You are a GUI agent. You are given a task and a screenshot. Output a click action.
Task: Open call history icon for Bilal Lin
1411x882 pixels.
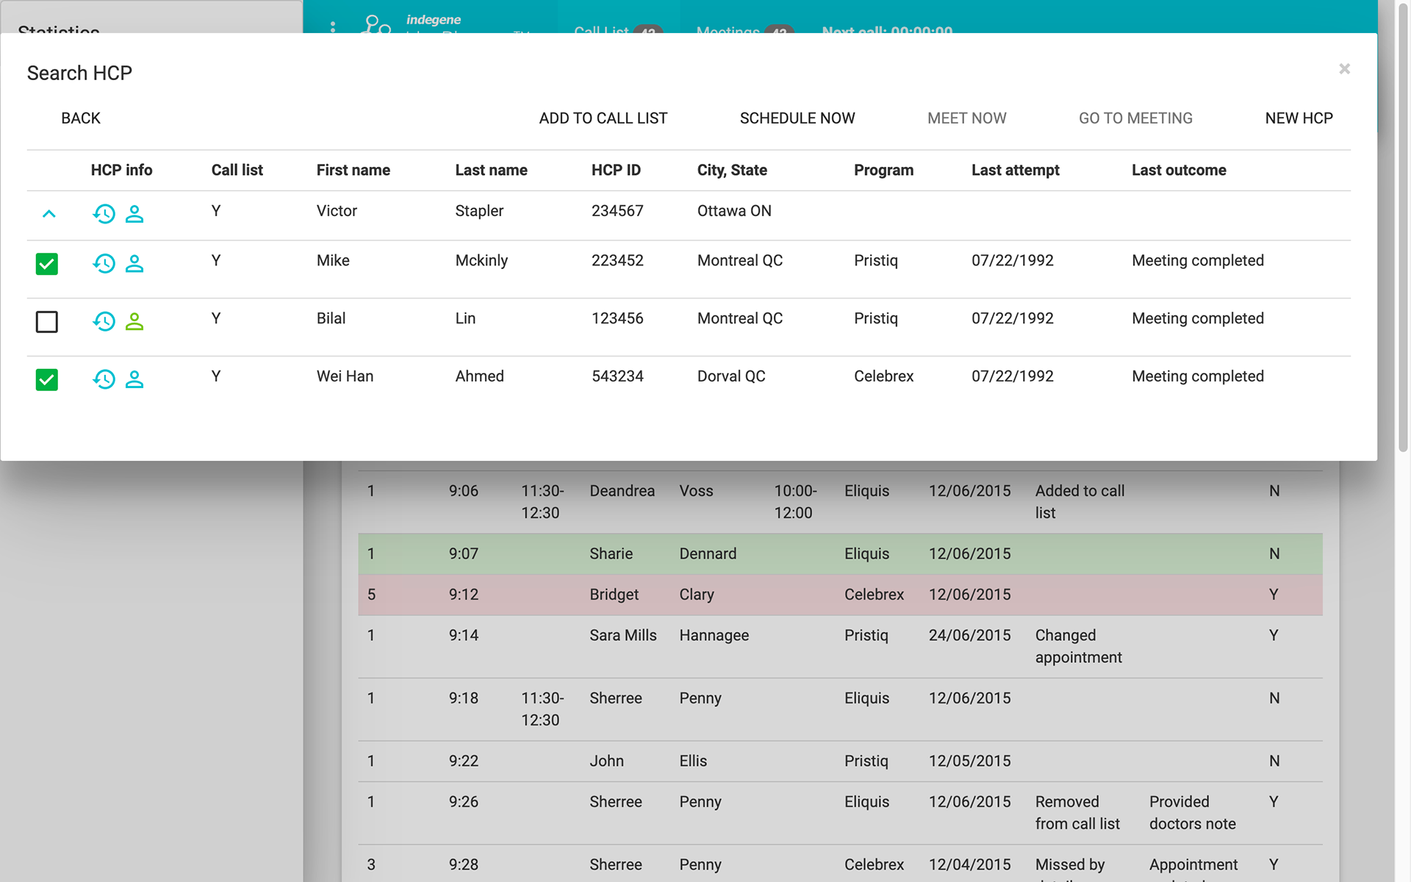point(104,322)
